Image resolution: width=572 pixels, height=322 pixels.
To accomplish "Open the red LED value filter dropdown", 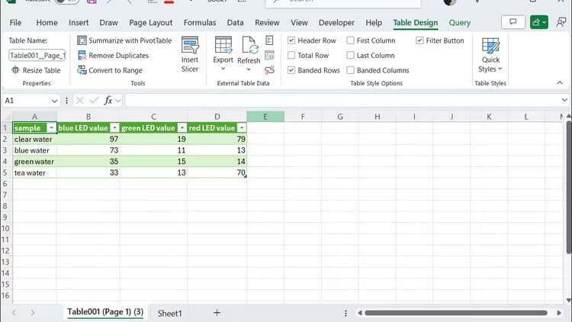I will (241, 128).
